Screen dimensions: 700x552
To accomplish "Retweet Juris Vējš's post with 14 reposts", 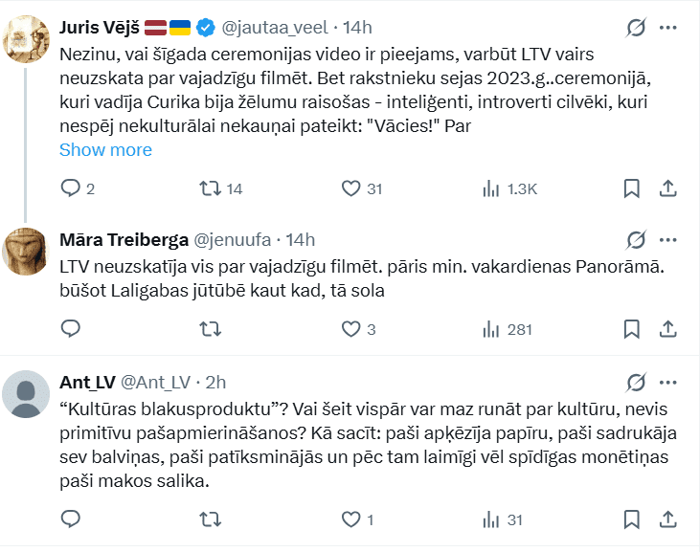I will click(x=209, y=188).
